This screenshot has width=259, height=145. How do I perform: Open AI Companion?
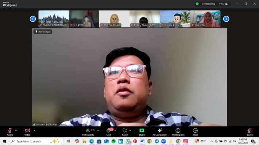tap(160, 132)
